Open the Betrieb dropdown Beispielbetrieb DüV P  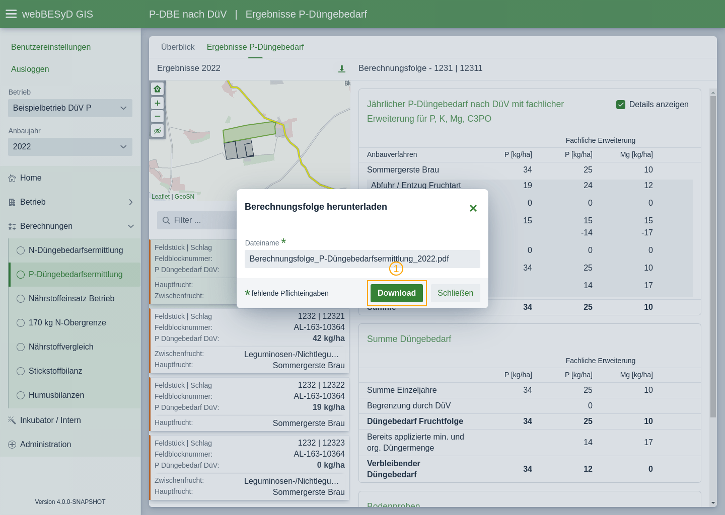70,108
